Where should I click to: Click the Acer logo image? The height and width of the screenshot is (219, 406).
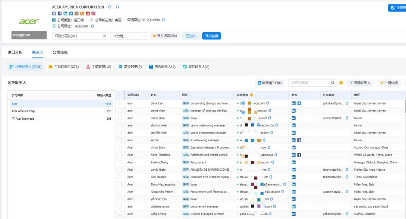point(29,22)
